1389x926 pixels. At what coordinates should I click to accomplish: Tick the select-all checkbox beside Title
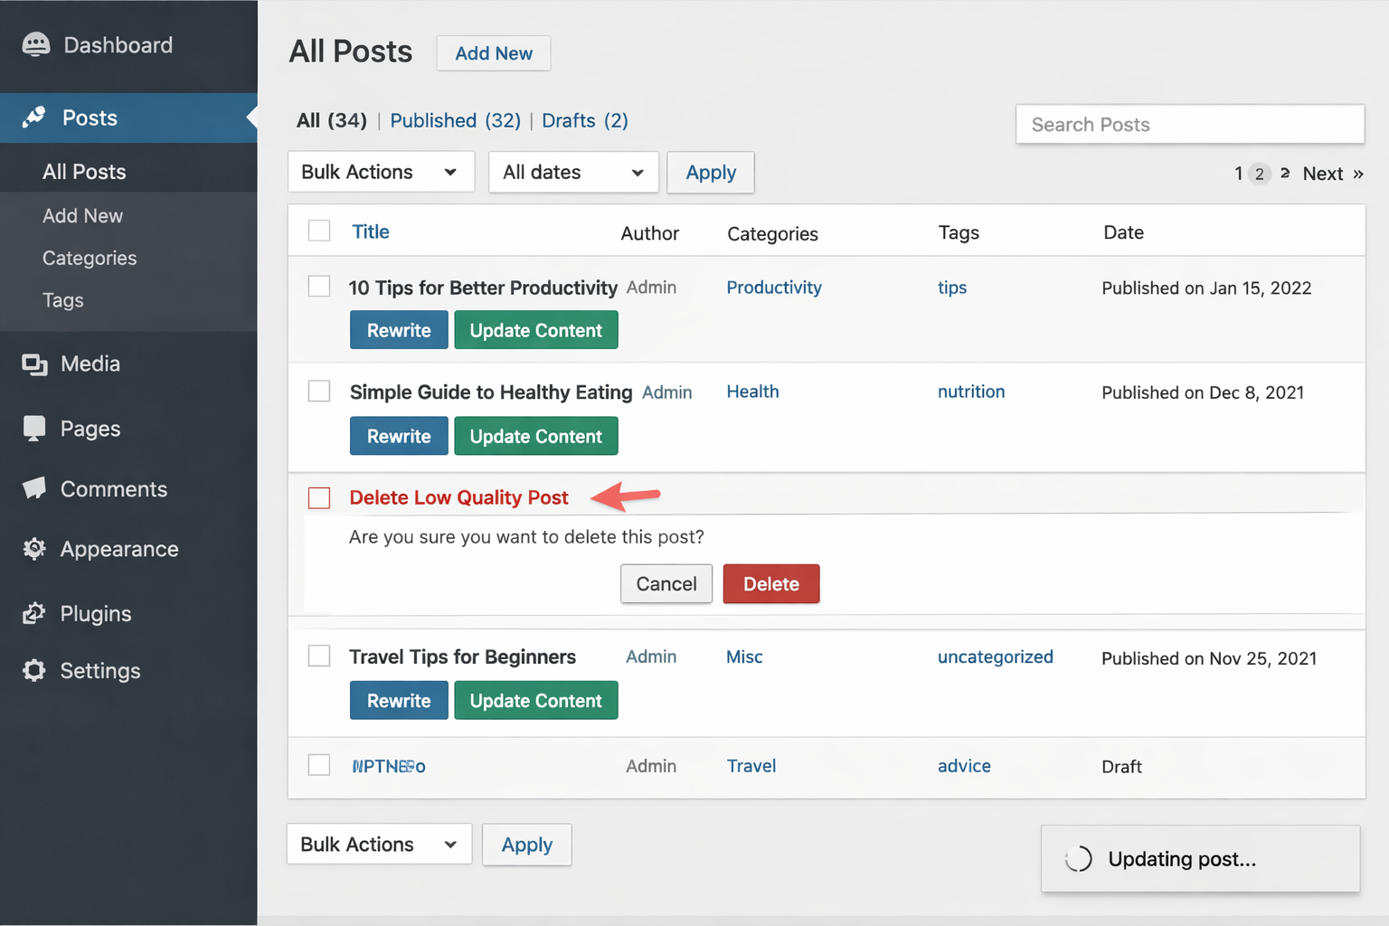pyautogui.click(x=319, y=231)
